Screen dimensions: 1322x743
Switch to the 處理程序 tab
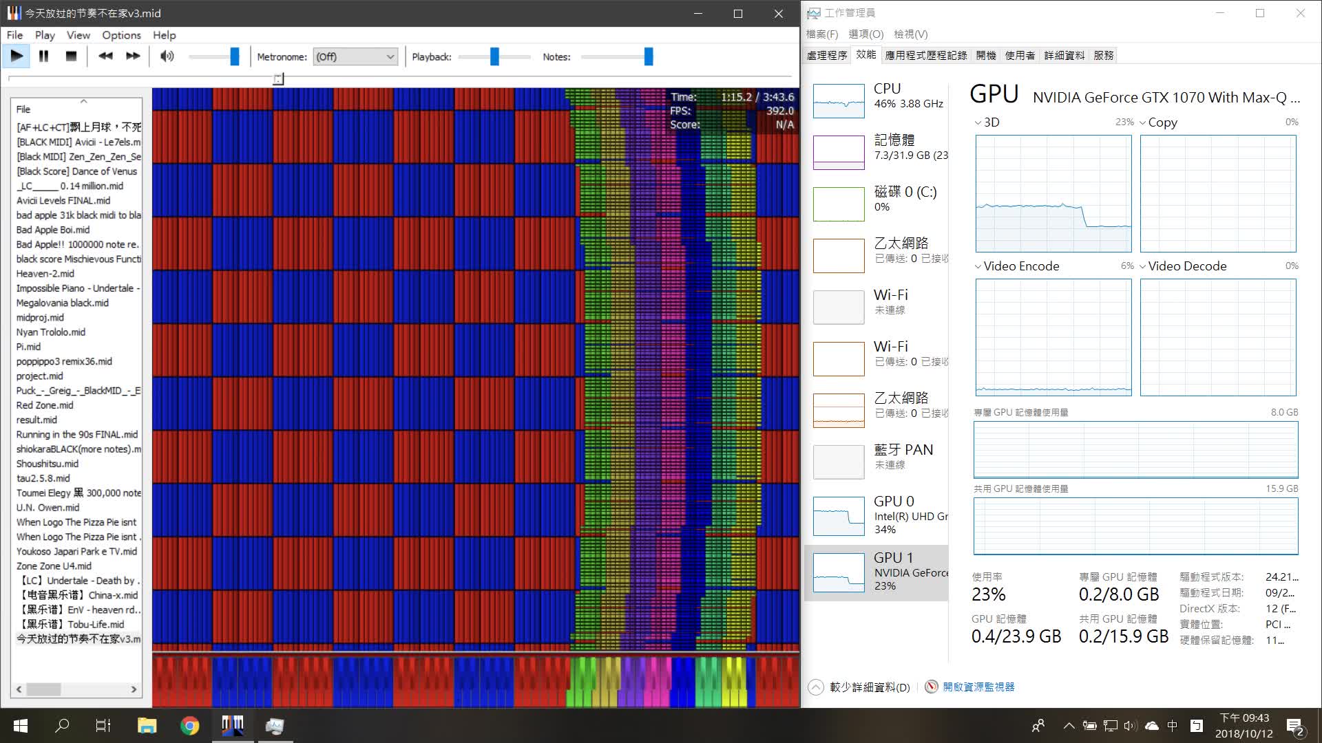coord(827,55)
